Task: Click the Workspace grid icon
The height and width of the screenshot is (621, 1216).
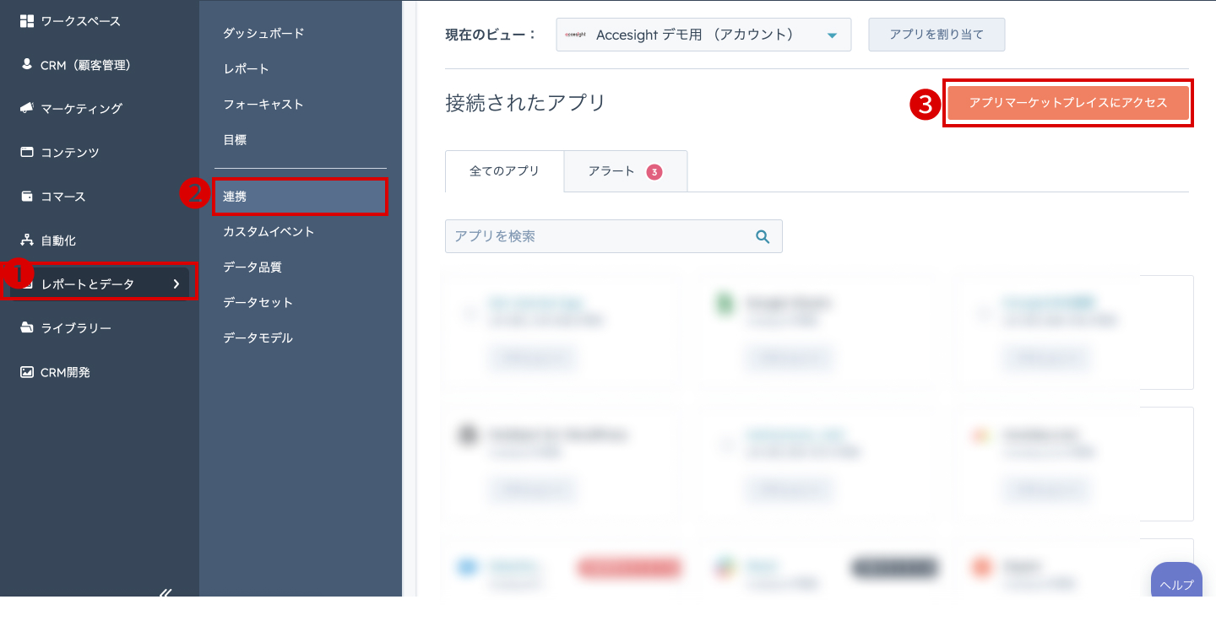Action: 27,21
